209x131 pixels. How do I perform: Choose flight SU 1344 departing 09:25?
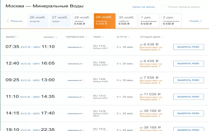[188, 80]
